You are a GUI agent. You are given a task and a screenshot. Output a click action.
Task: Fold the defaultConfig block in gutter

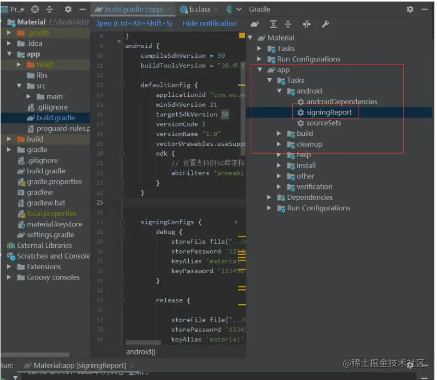122,85
